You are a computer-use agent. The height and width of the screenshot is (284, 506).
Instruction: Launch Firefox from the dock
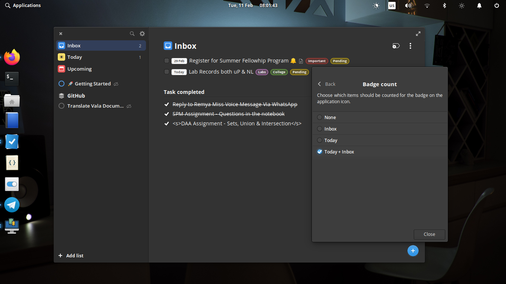(12, 57)
